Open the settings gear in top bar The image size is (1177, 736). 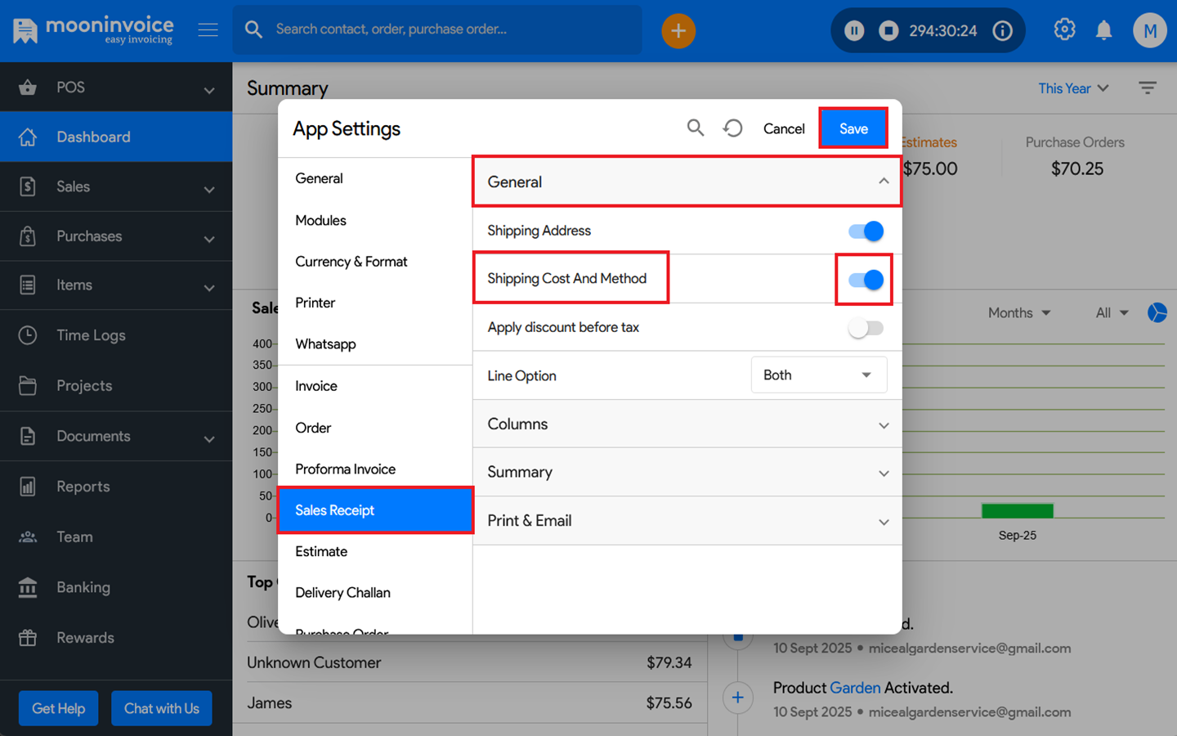(1064, 29)
